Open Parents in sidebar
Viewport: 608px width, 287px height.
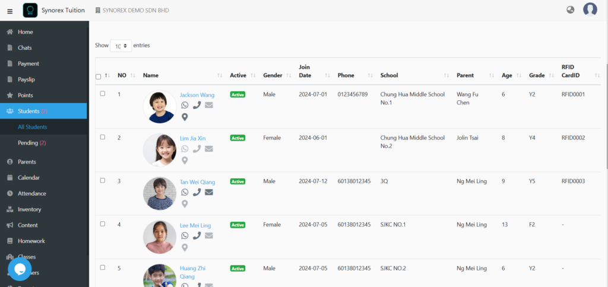pyautogui.click(x=43, y=161)
